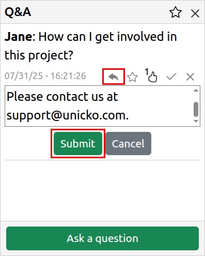
Task: Click the reply arrow icon on Jane's question
Action: (114, 77)
